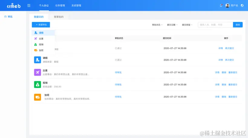Open 详情 for the 出差 row
Image resolution: width=248 pixels, height=138 pixels.
pyautogui.click(x=217, y=73)
